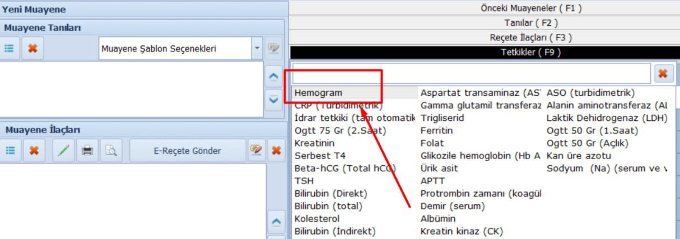Image resolution: width=680 pixels, height=239 pixels.
Task: Click E-Reçete Gönder button
Action: click(187, 151)
